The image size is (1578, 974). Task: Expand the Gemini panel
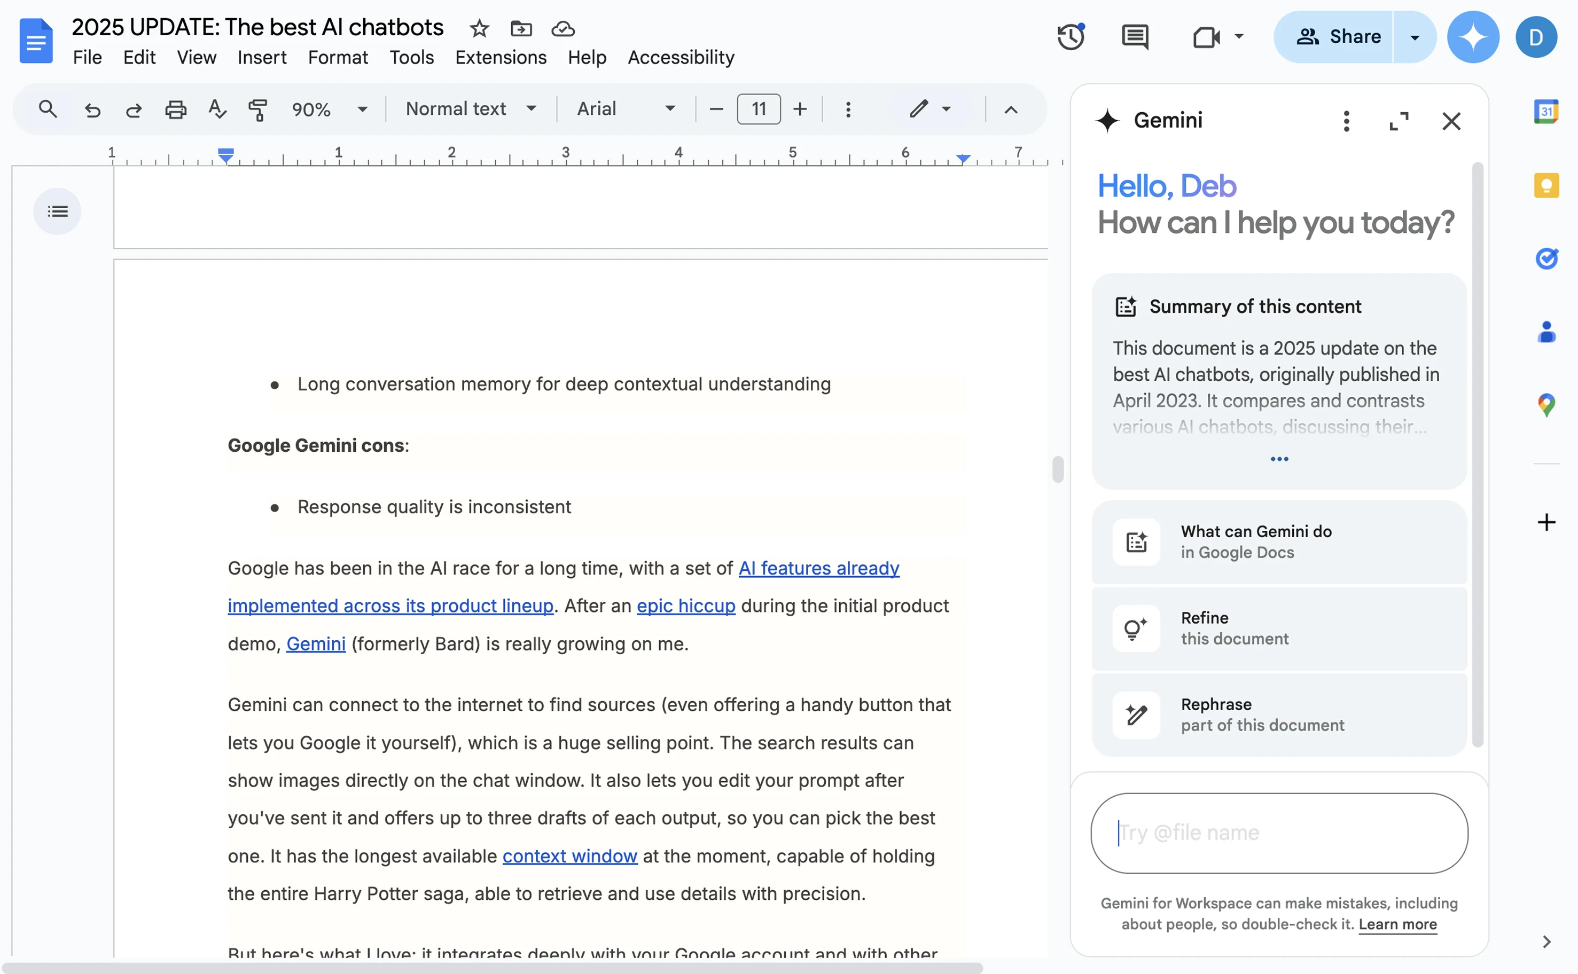pos(1398,121)
